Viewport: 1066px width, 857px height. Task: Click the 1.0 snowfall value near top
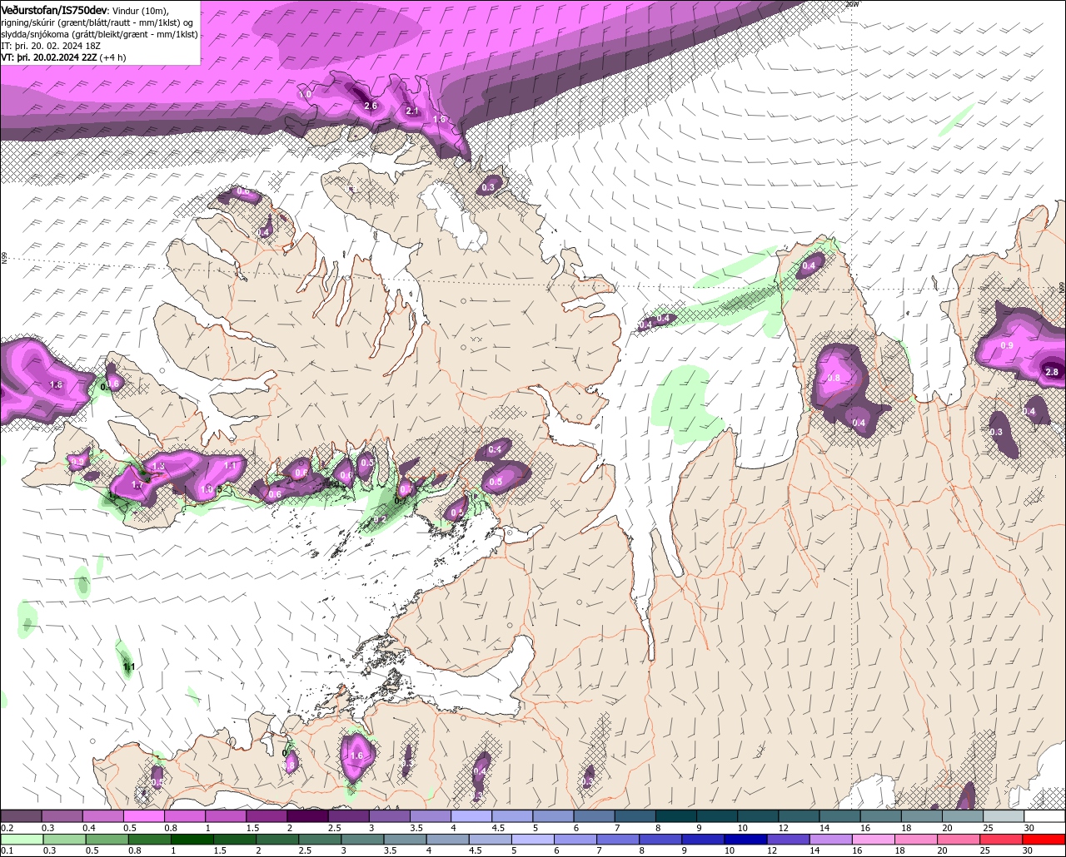305,95
